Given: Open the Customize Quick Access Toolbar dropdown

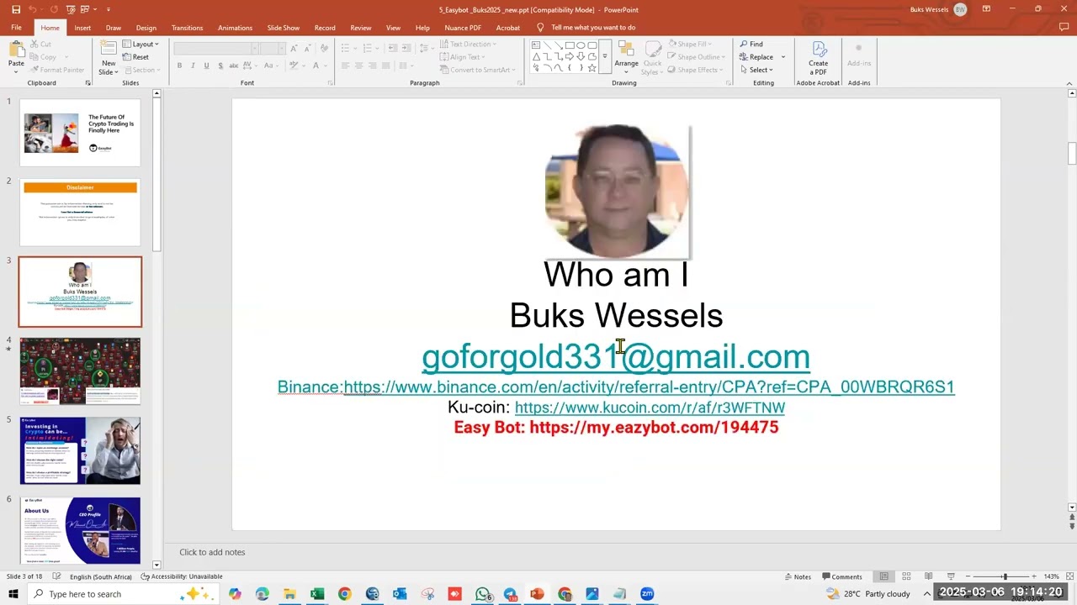Looking at the screenshot, I should point(109,9).
